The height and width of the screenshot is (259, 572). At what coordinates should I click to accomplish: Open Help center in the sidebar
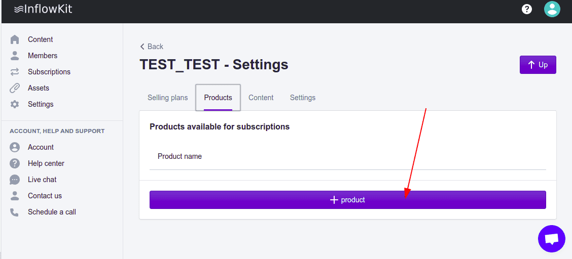pos(46,163)
